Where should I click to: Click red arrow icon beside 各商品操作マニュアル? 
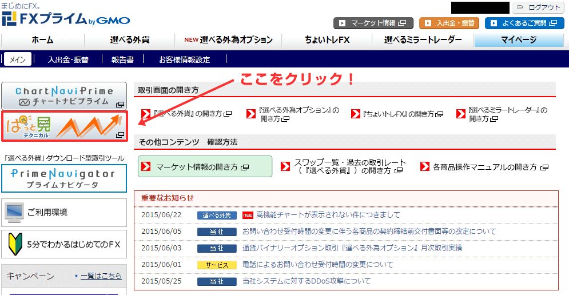click(x=425, y=166)
